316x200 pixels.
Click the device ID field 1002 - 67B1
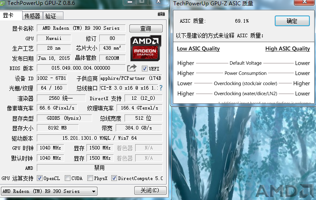click(52, 78)
